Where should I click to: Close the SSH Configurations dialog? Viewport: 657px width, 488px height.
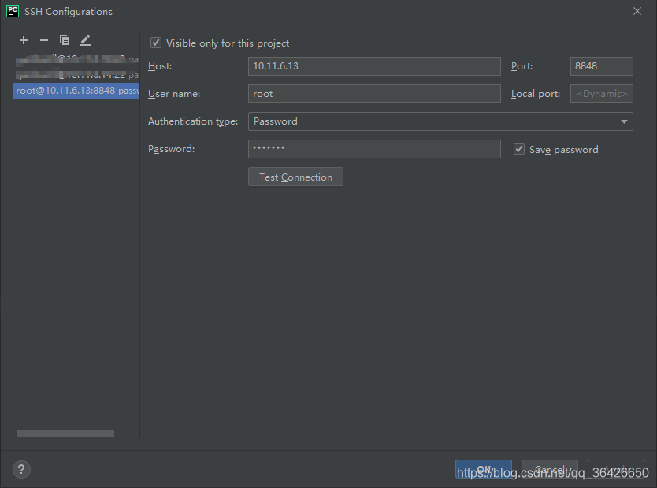637,11
